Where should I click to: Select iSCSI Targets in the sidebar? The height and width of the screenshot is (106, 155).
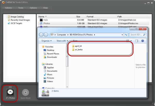(15, 23)
